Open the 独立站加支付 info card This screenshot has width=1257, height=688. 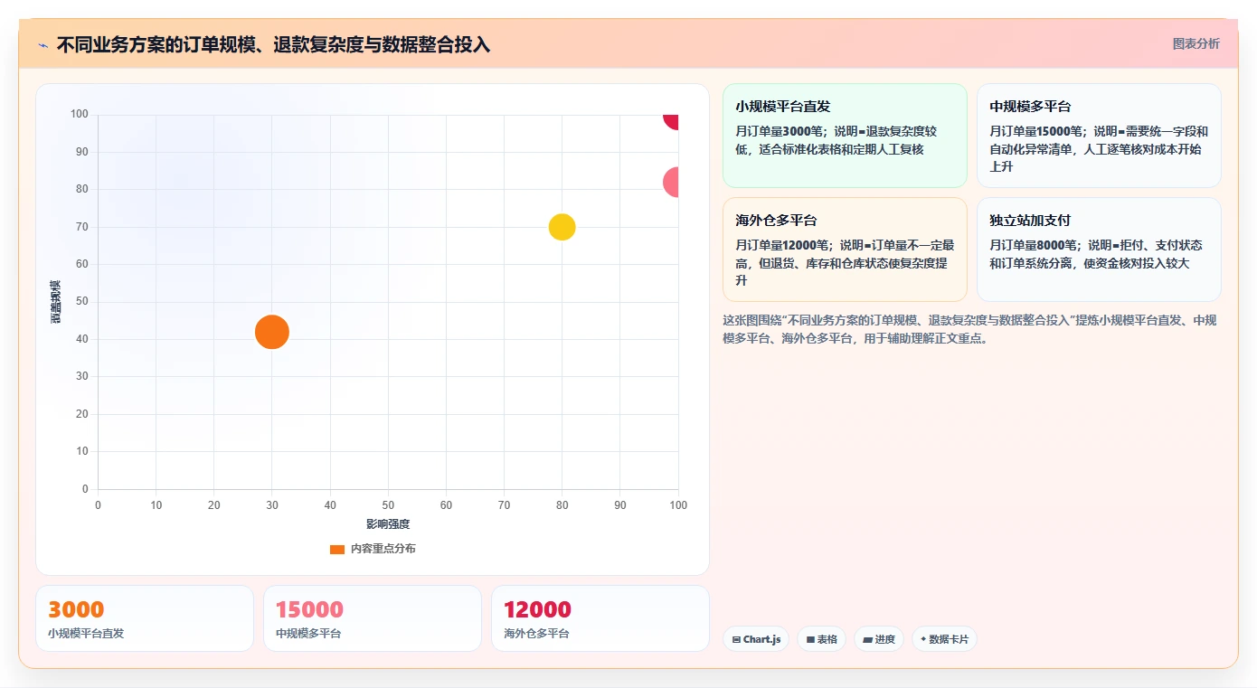coord(1099,250)
